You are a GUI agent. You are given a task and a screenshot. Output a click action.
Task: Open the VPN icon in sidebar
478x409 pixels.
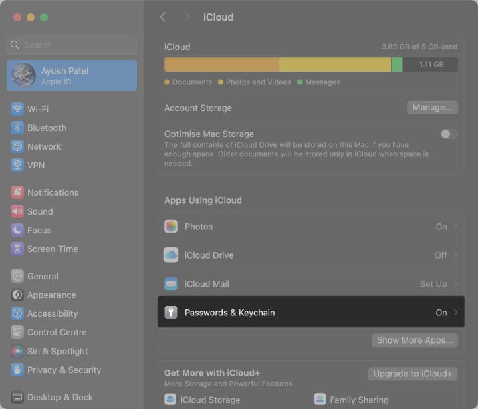pos(17,165)
